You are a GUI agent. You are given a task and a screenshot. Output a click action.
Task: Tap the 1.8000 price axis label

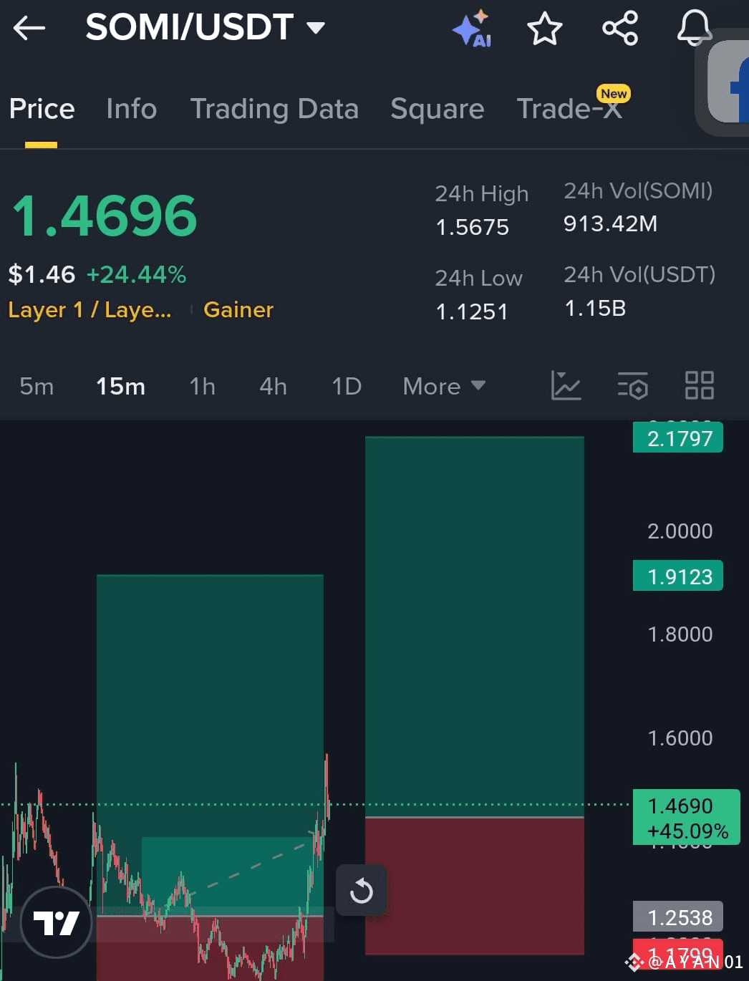680,634
